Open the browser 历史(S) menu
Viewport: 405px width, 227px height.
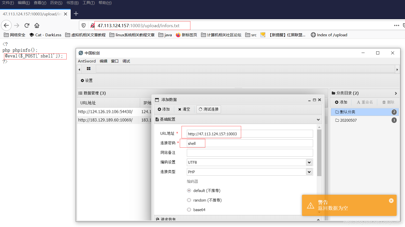click(56, 3)
